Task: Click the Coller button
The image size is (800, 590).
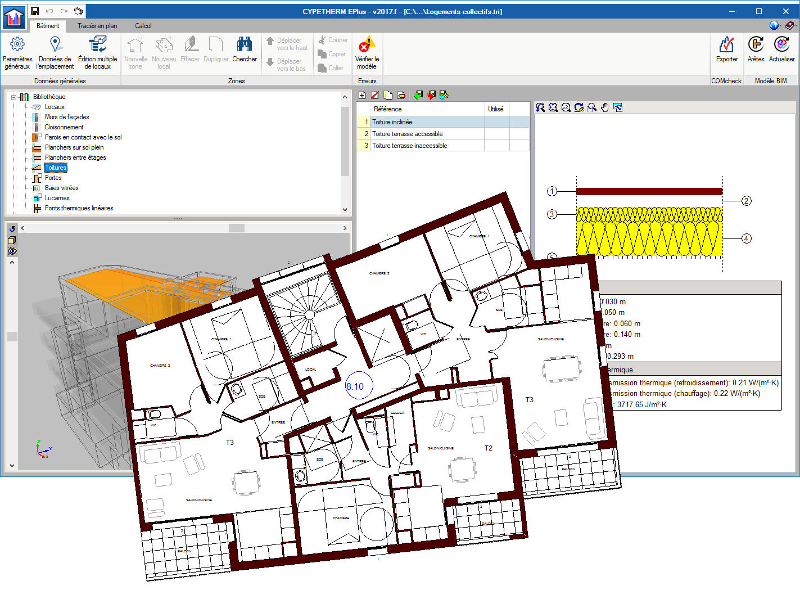Action: pyautogui.click(x=331, y=68)
